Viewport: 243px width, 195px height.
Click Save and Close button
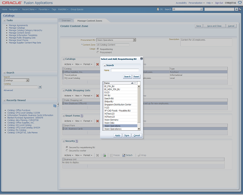click(x=214, y=26)
